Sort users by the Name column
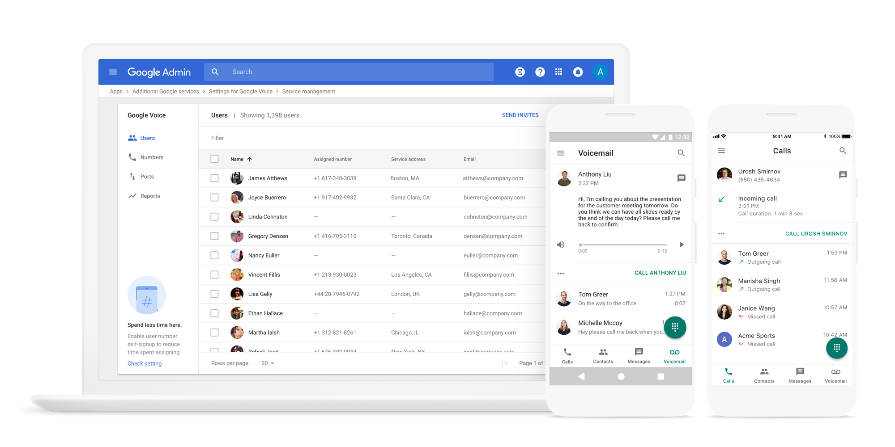895x447 pixels. [x=241, y=159]
